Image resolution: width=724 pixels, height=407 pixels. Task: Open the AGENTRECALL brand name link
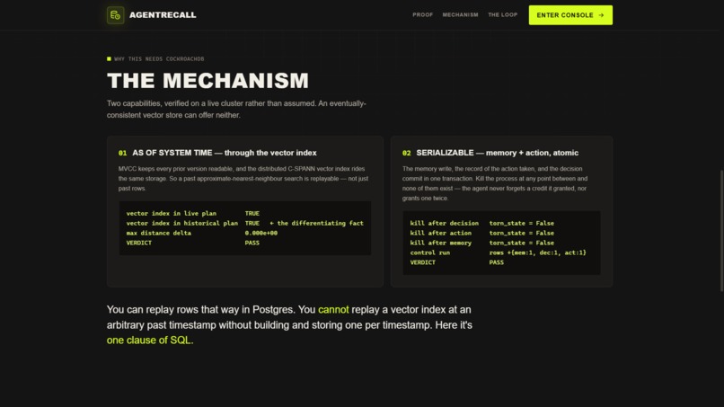pyautogui.click(x=163, y=15)
